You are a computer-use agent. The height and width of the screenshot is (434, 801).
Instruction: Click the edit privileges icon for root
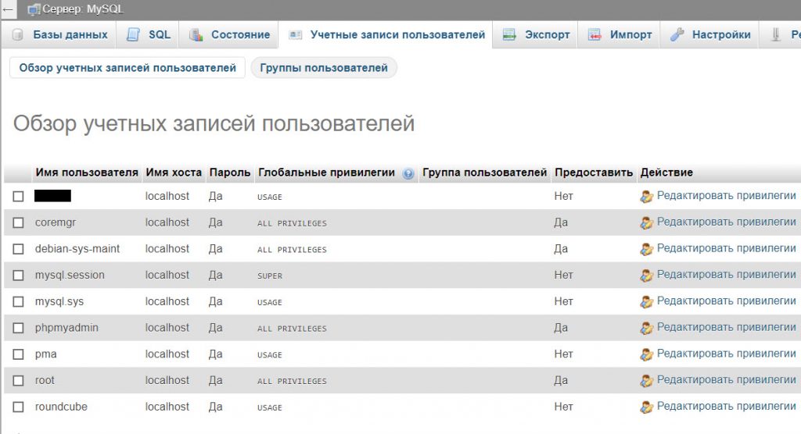(x=647, y=380)
